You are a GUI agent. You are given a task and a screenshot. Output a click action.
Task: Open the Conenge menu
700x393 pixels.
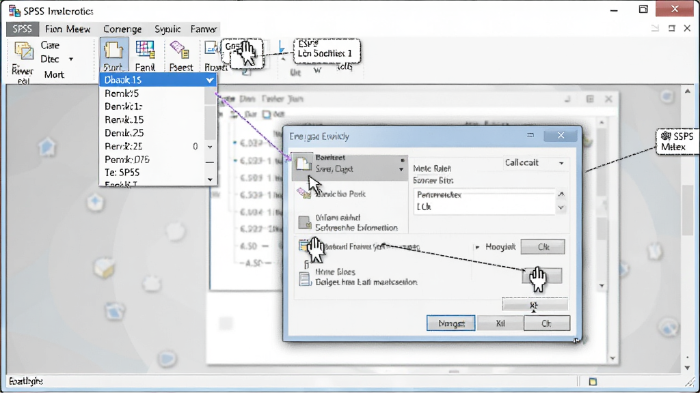pyautogui.click(x=122, y=29)
